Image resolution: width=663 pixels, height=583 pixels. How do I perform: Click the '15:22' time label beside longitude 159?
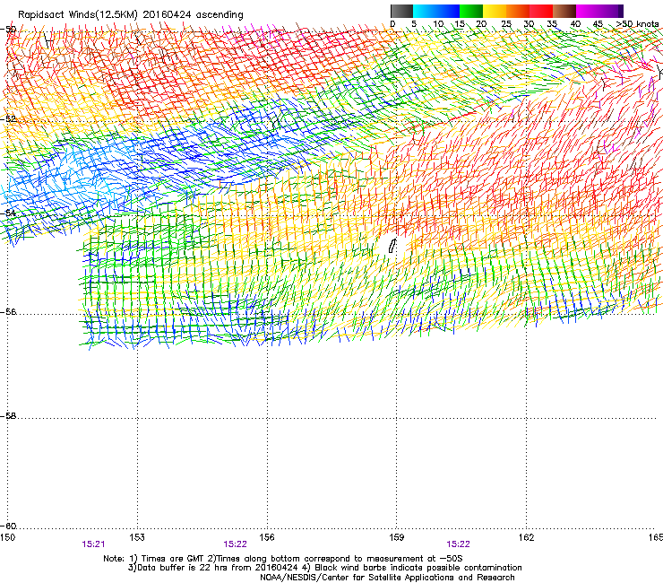click(459, 544)
